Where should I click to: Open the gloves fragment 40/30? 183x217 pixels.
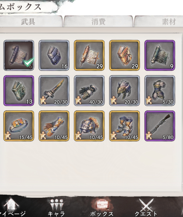(89, 91)
